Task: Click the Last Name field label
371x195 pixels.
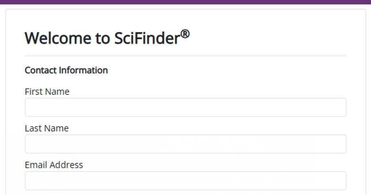Action: 47,128
